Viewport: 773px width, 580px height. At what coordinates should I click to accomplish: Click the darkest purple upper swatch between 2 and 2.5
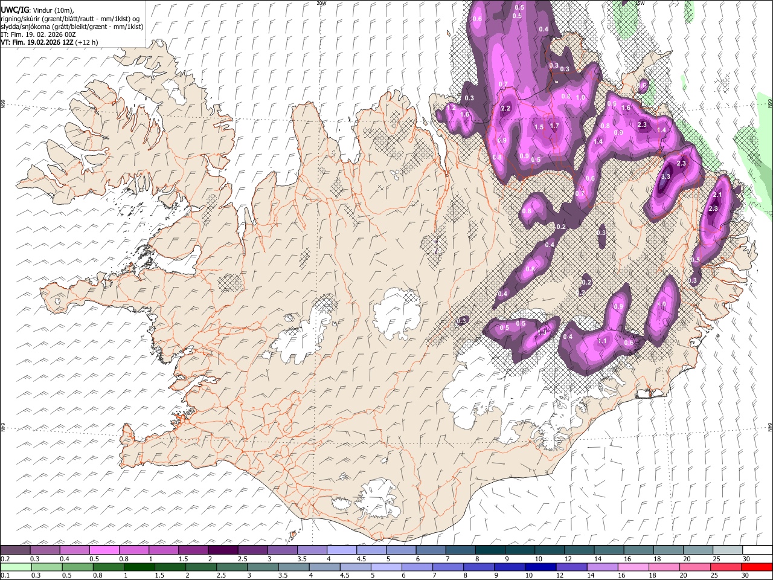[222, 550]
